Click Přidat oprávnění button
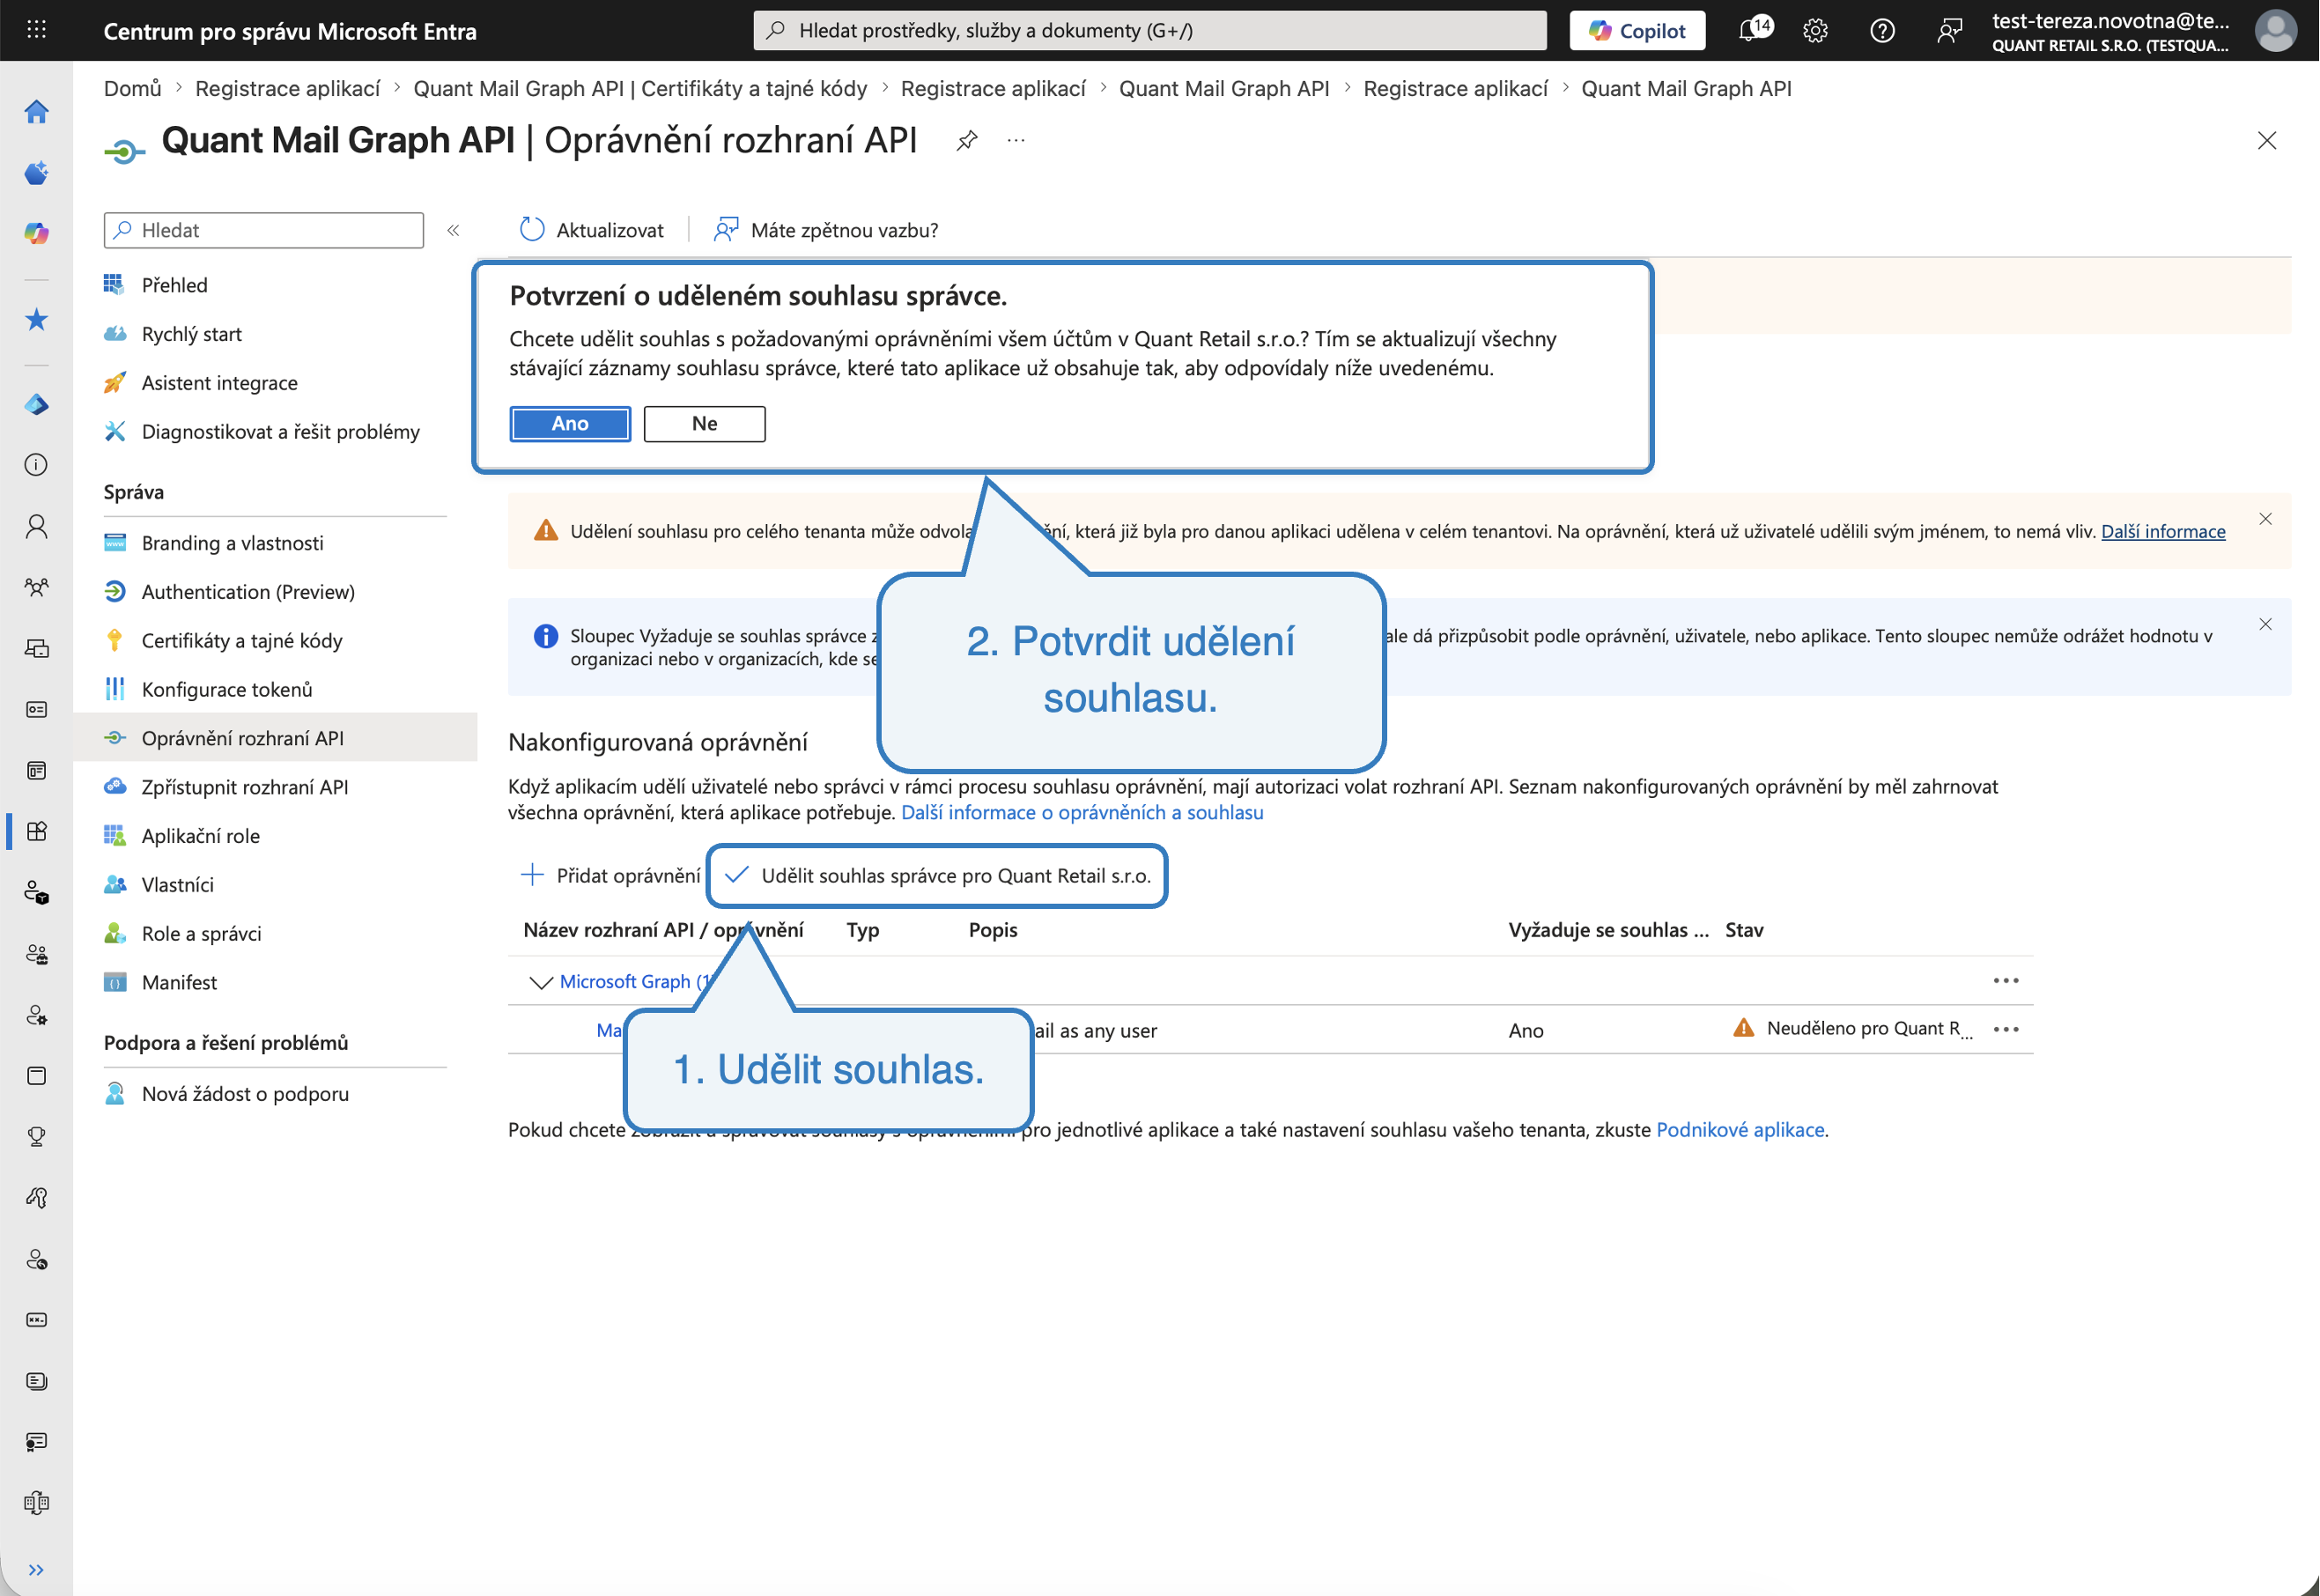 tap(611, 876)
